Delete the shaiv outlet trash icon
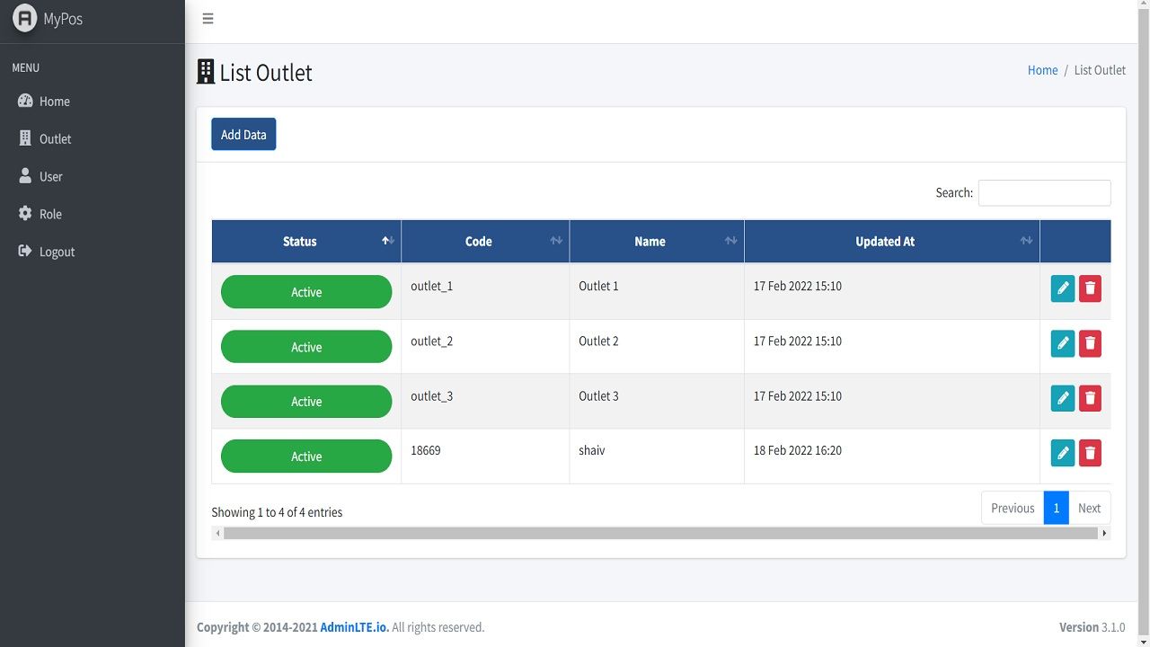This screenshot has height=647, width=1150. coord(1090,453)
